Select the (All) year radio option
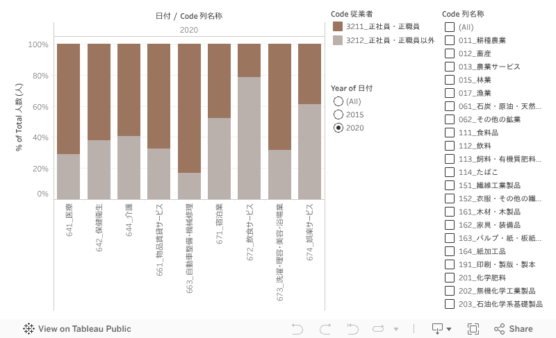This screenshot has width=556, height=338. point(338,101)
